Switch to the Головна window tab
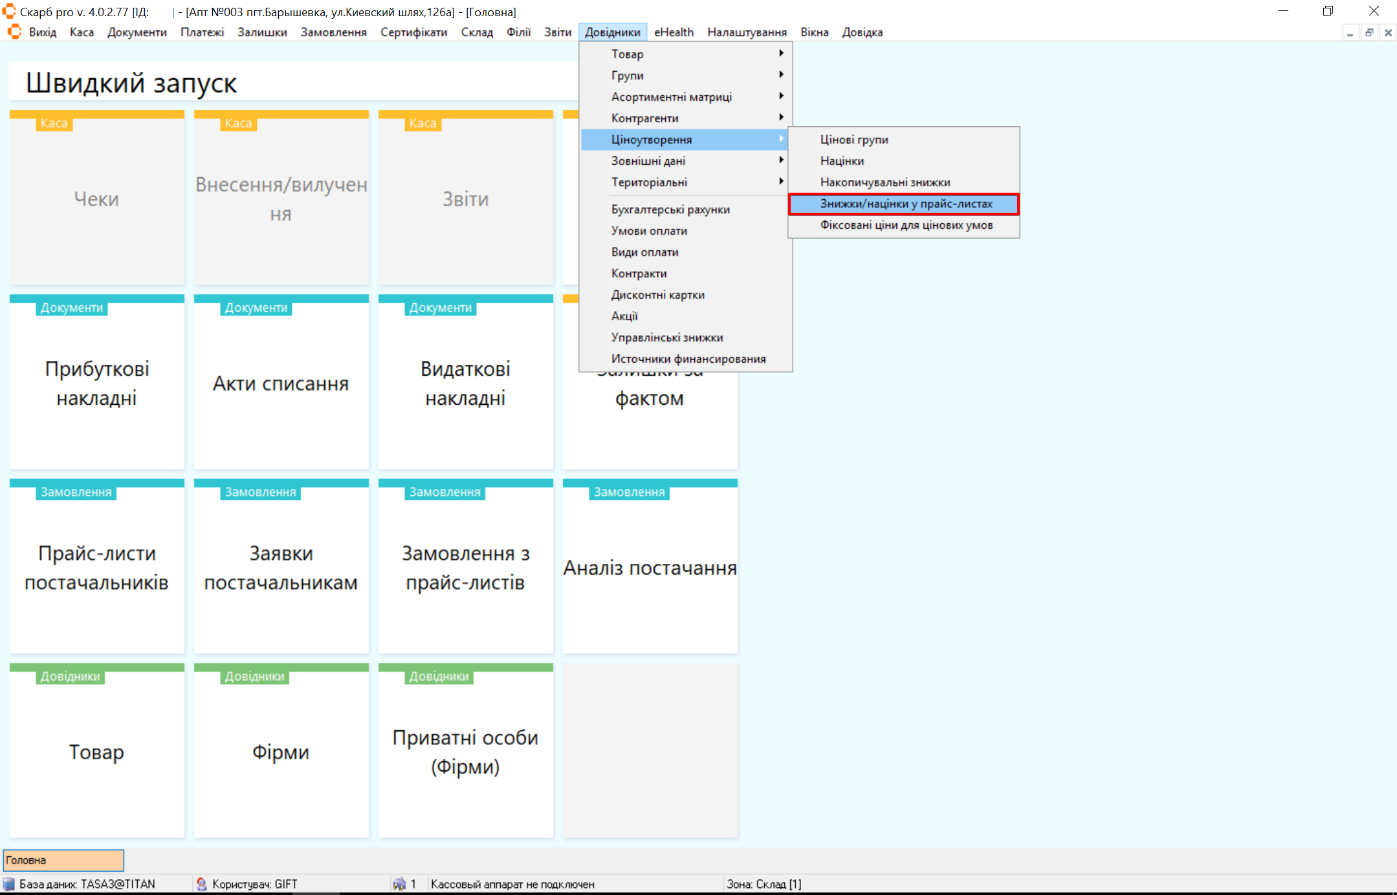Viewport: 1397px width, 895px height. (63, 860)
